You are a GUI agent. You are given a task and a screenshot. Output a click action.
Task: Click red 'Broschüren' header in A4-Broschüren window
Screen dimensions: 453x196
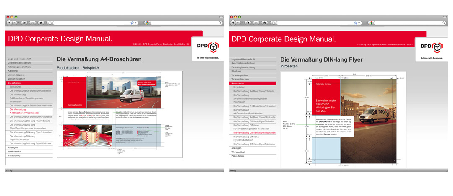tap(29, 83)
